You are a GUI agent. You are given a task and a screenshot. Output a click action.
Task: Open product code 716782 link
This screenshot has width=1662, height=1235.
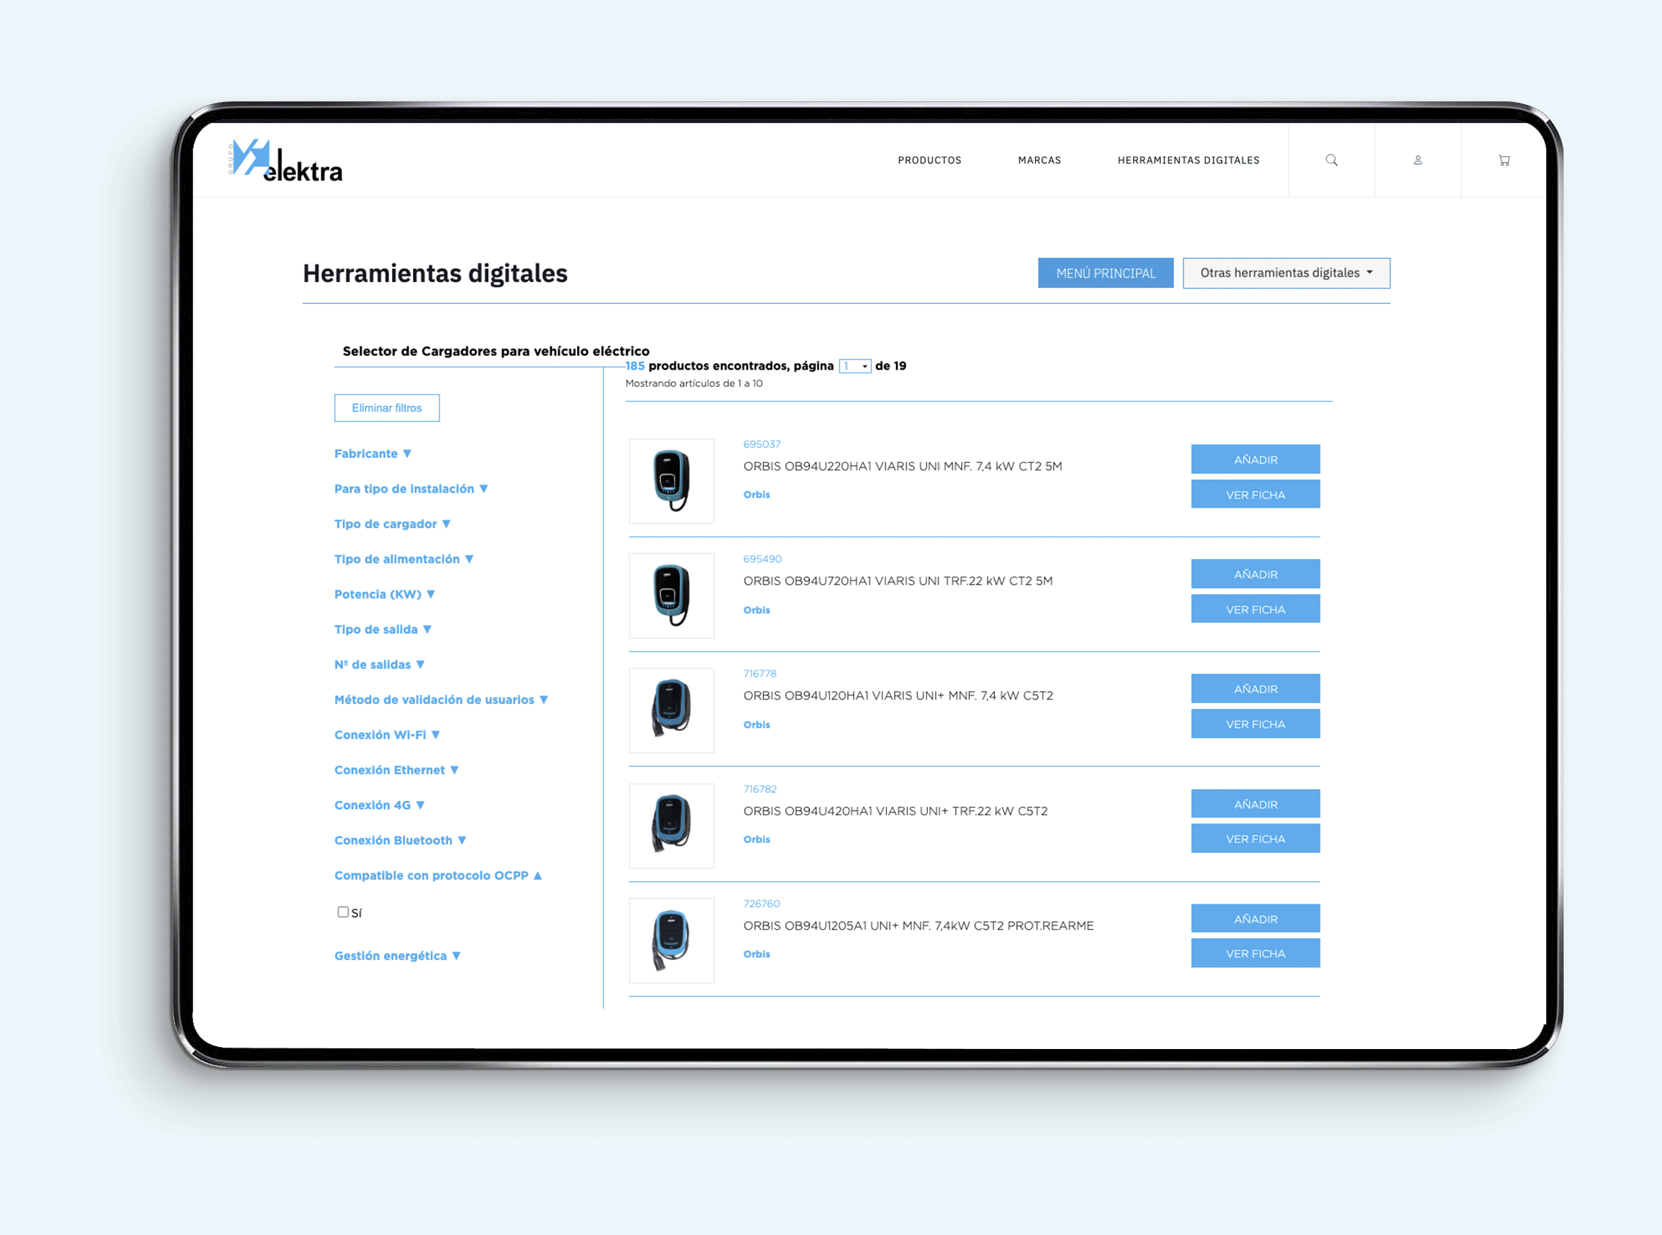(x=760, y=789)
